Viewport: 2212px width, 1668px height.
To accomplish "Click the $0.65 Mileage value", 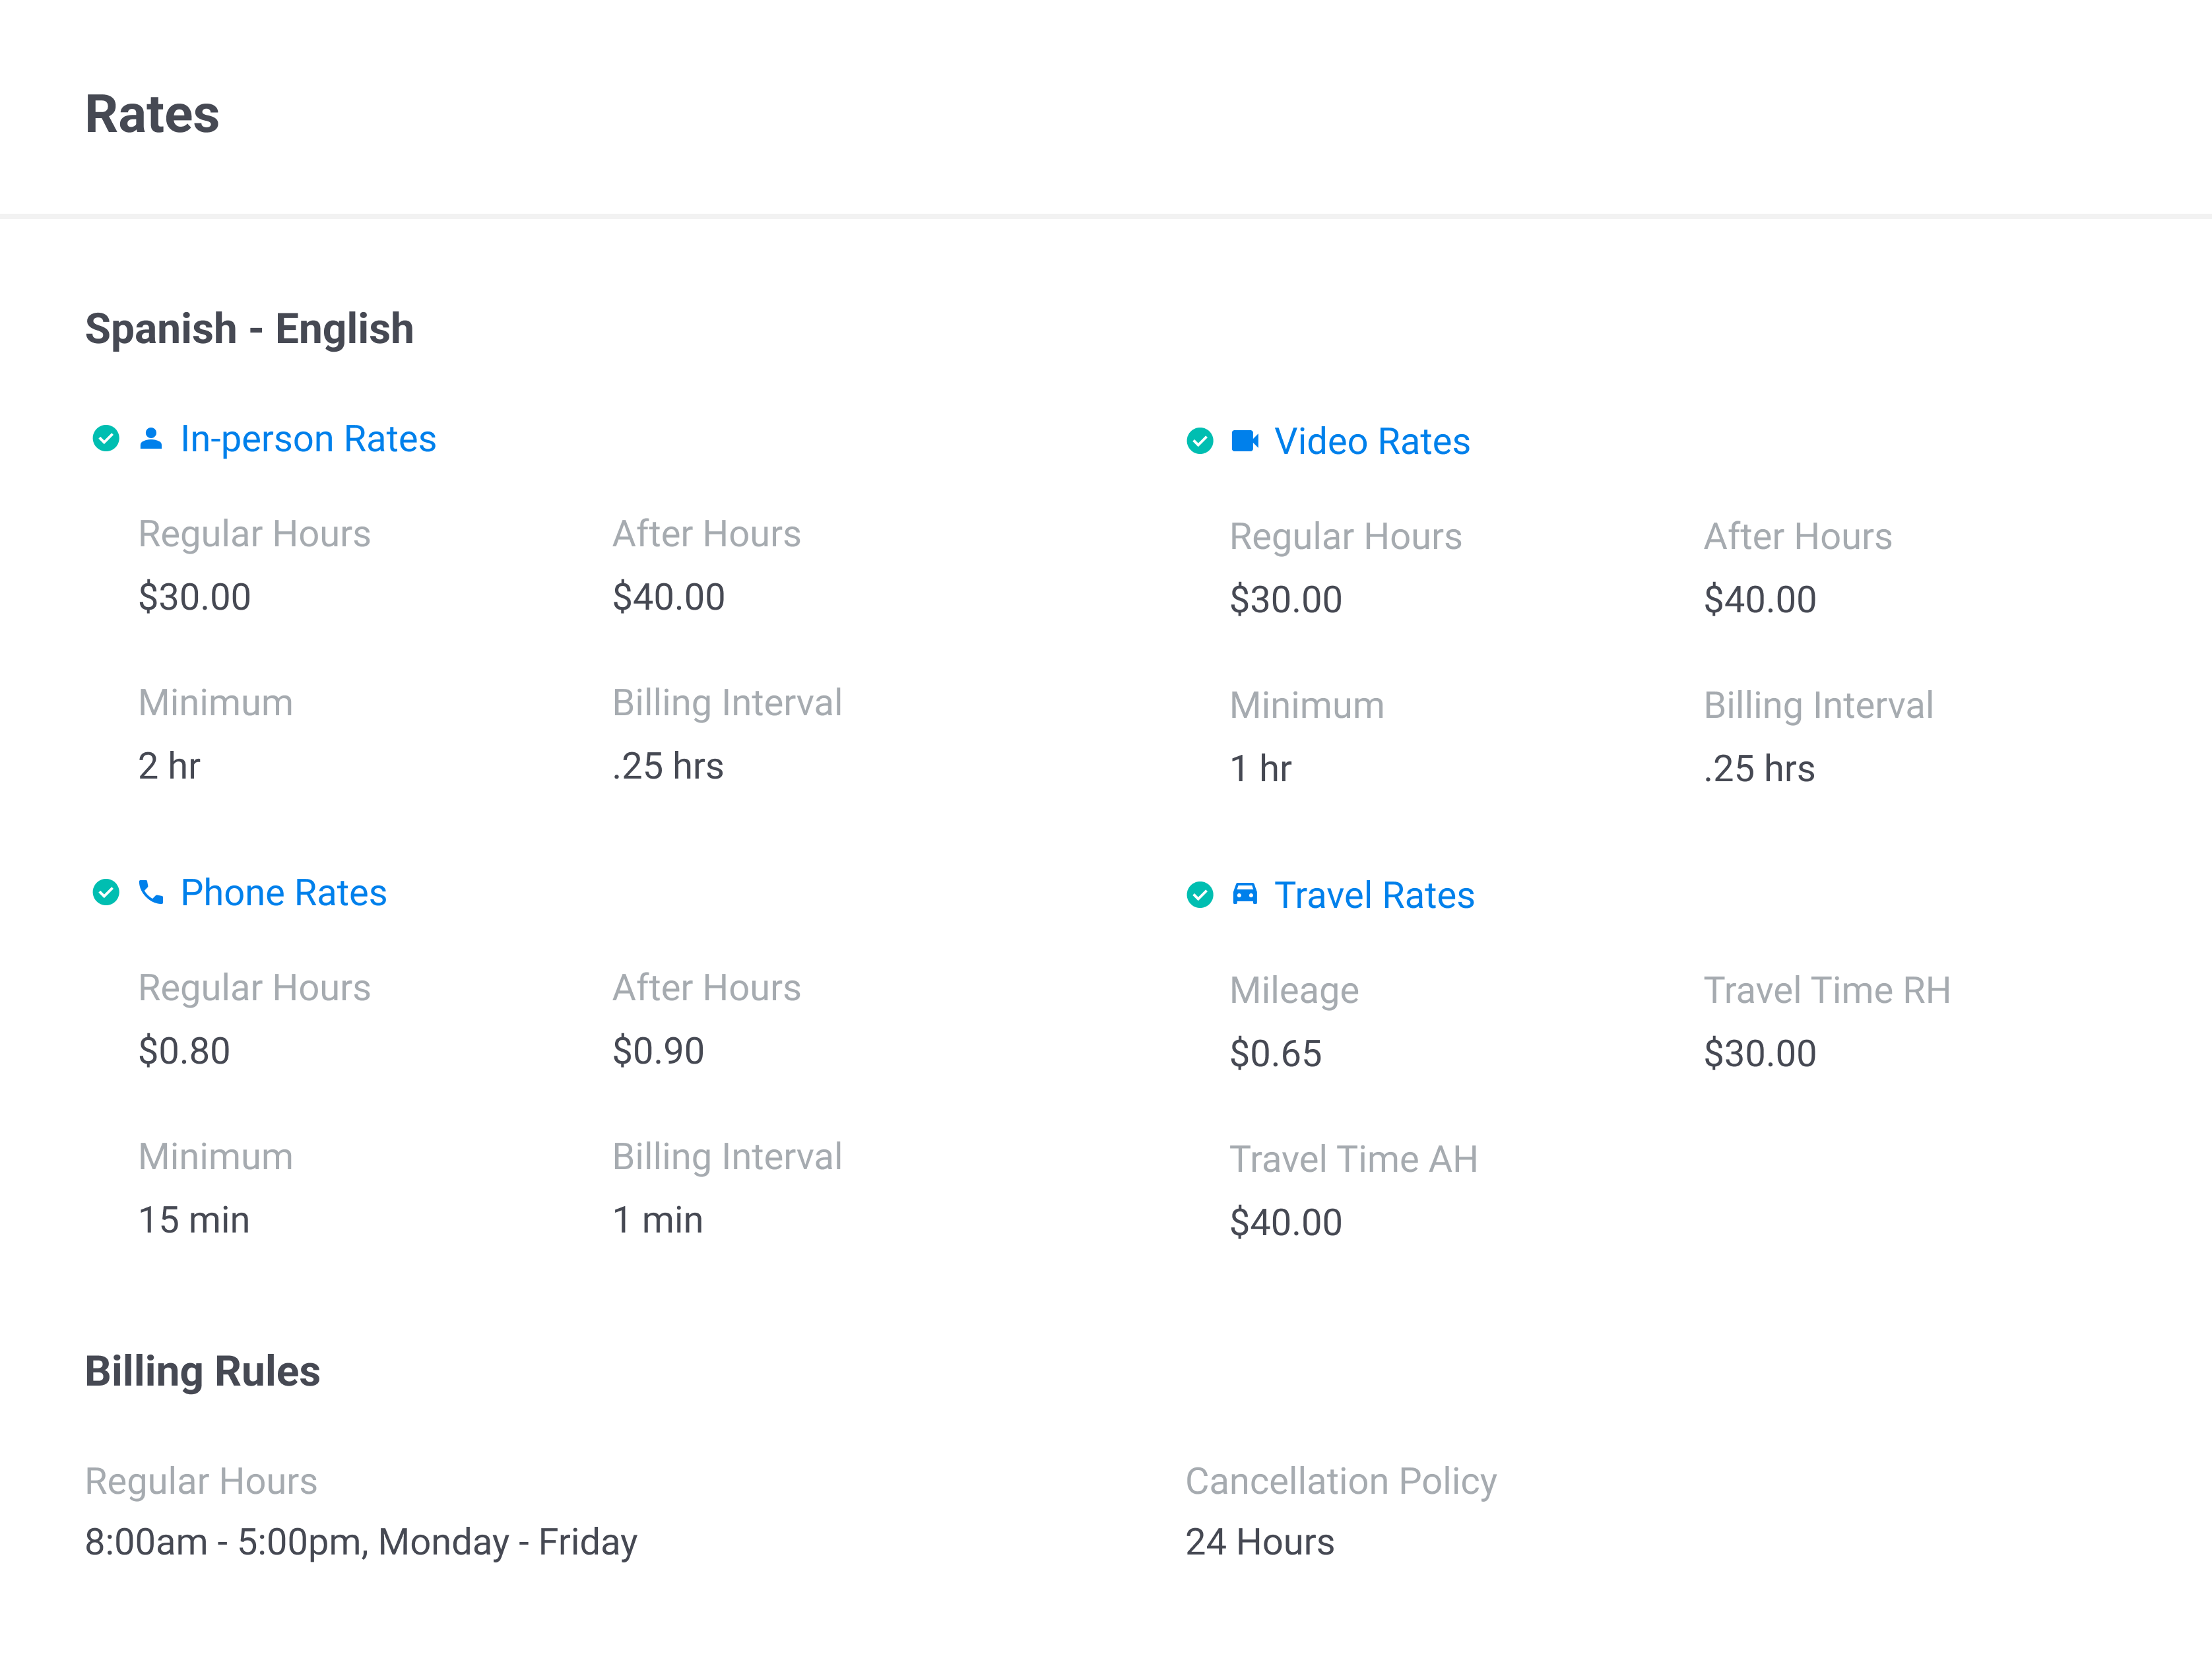I will (x=1276, y=1053).
